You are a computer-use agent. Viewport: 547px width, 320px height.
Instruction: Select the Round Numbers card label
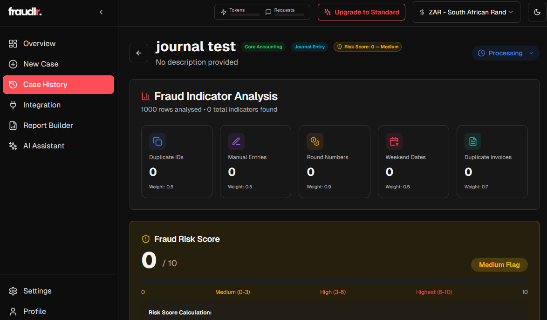pyautogui.click(x=328, y=157)
